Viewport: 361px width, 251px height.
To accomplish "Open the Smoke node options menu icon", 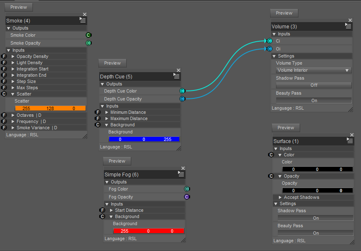I will point(83,20).
